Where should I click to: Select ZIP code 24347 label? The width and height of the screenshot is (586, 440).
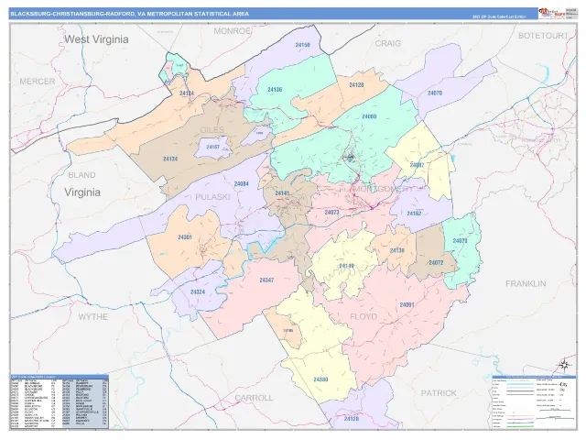(x=266, y=280)
